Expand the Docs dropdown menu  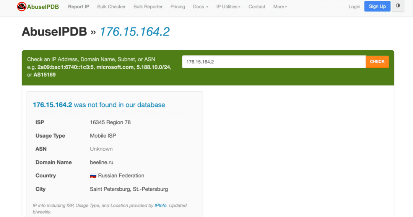click(200, 6)
